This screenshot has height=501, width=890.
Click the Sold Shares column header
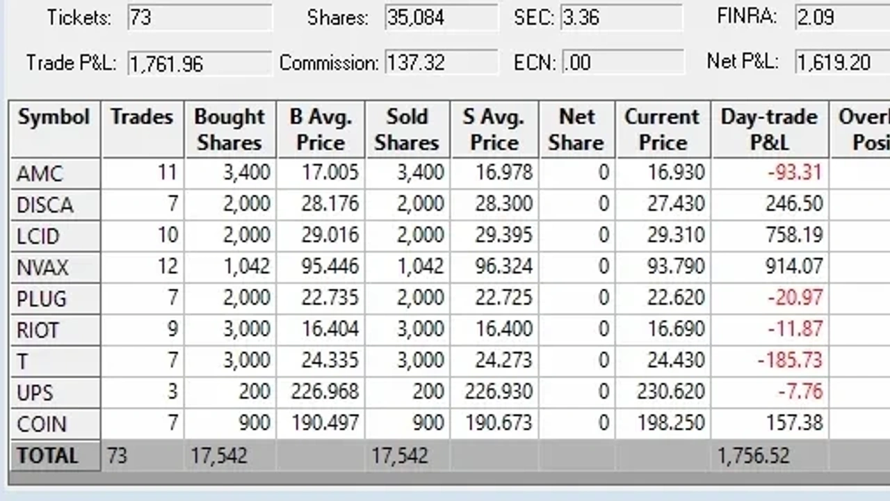[407, 129]
